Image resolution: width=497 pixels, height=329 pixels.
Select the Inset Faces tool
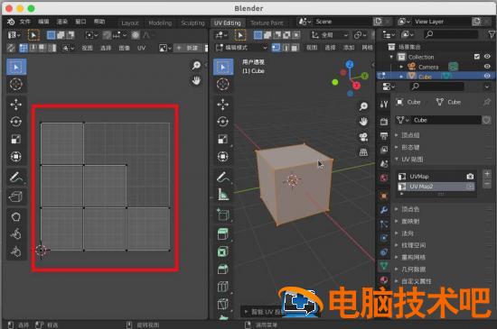(x=223, y=251)
